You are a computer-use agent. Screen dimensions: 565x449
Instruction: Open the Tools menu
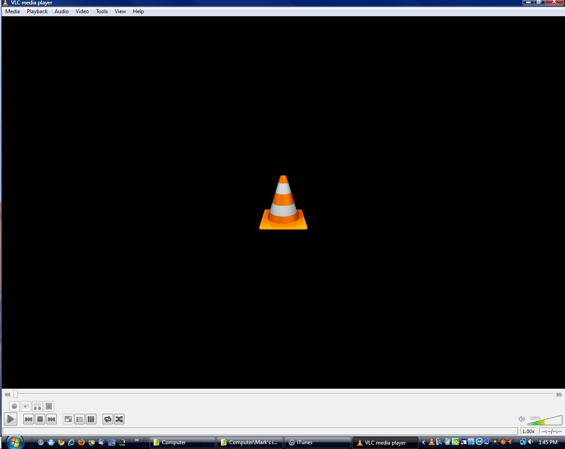[102, 11]
